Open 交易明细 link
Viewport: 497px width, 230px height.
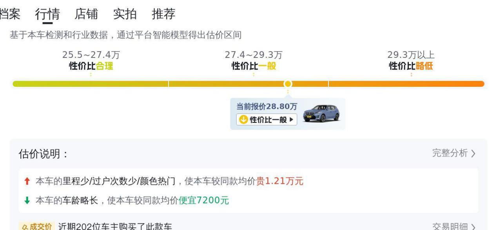450,227
